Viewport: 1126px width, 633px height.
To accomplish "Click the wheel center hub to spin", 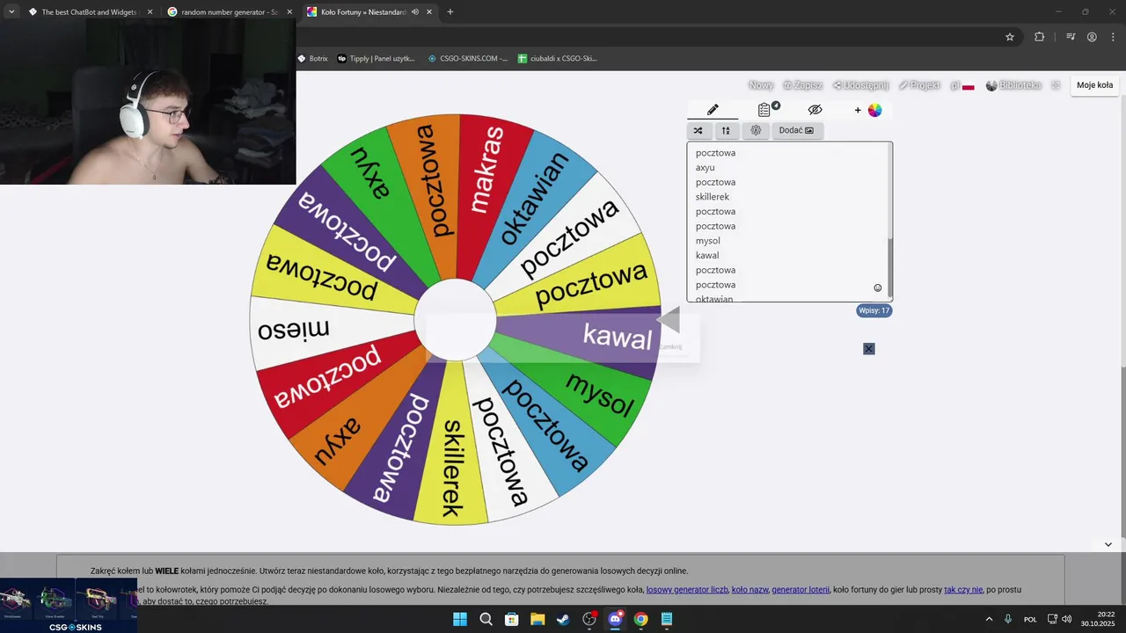I will point(455,320).
